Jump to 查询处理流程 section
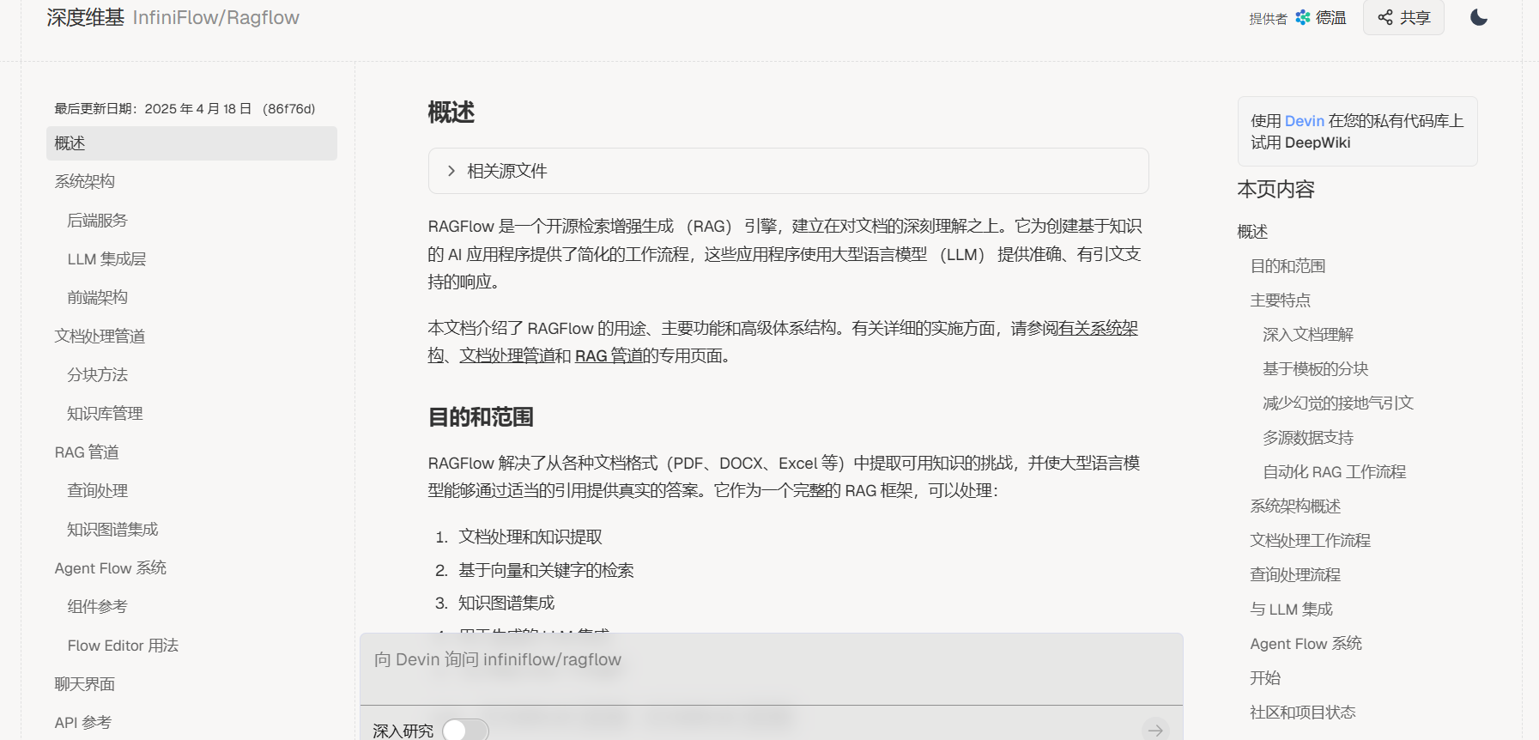The image size is (1539, 740). coord(1295,574)
